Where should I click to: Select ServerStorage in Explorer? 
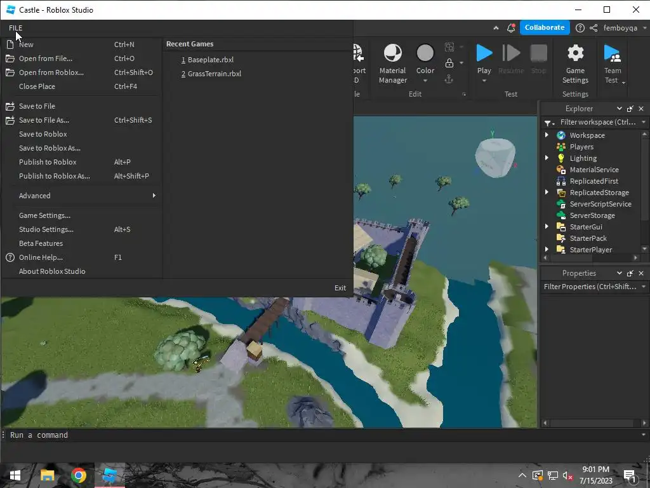point(592,215)
